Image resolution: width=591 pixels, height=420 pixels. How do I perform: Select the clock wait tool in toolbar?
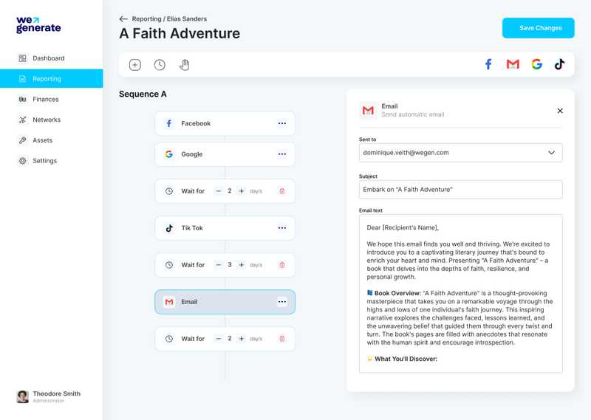click(160, 65)
